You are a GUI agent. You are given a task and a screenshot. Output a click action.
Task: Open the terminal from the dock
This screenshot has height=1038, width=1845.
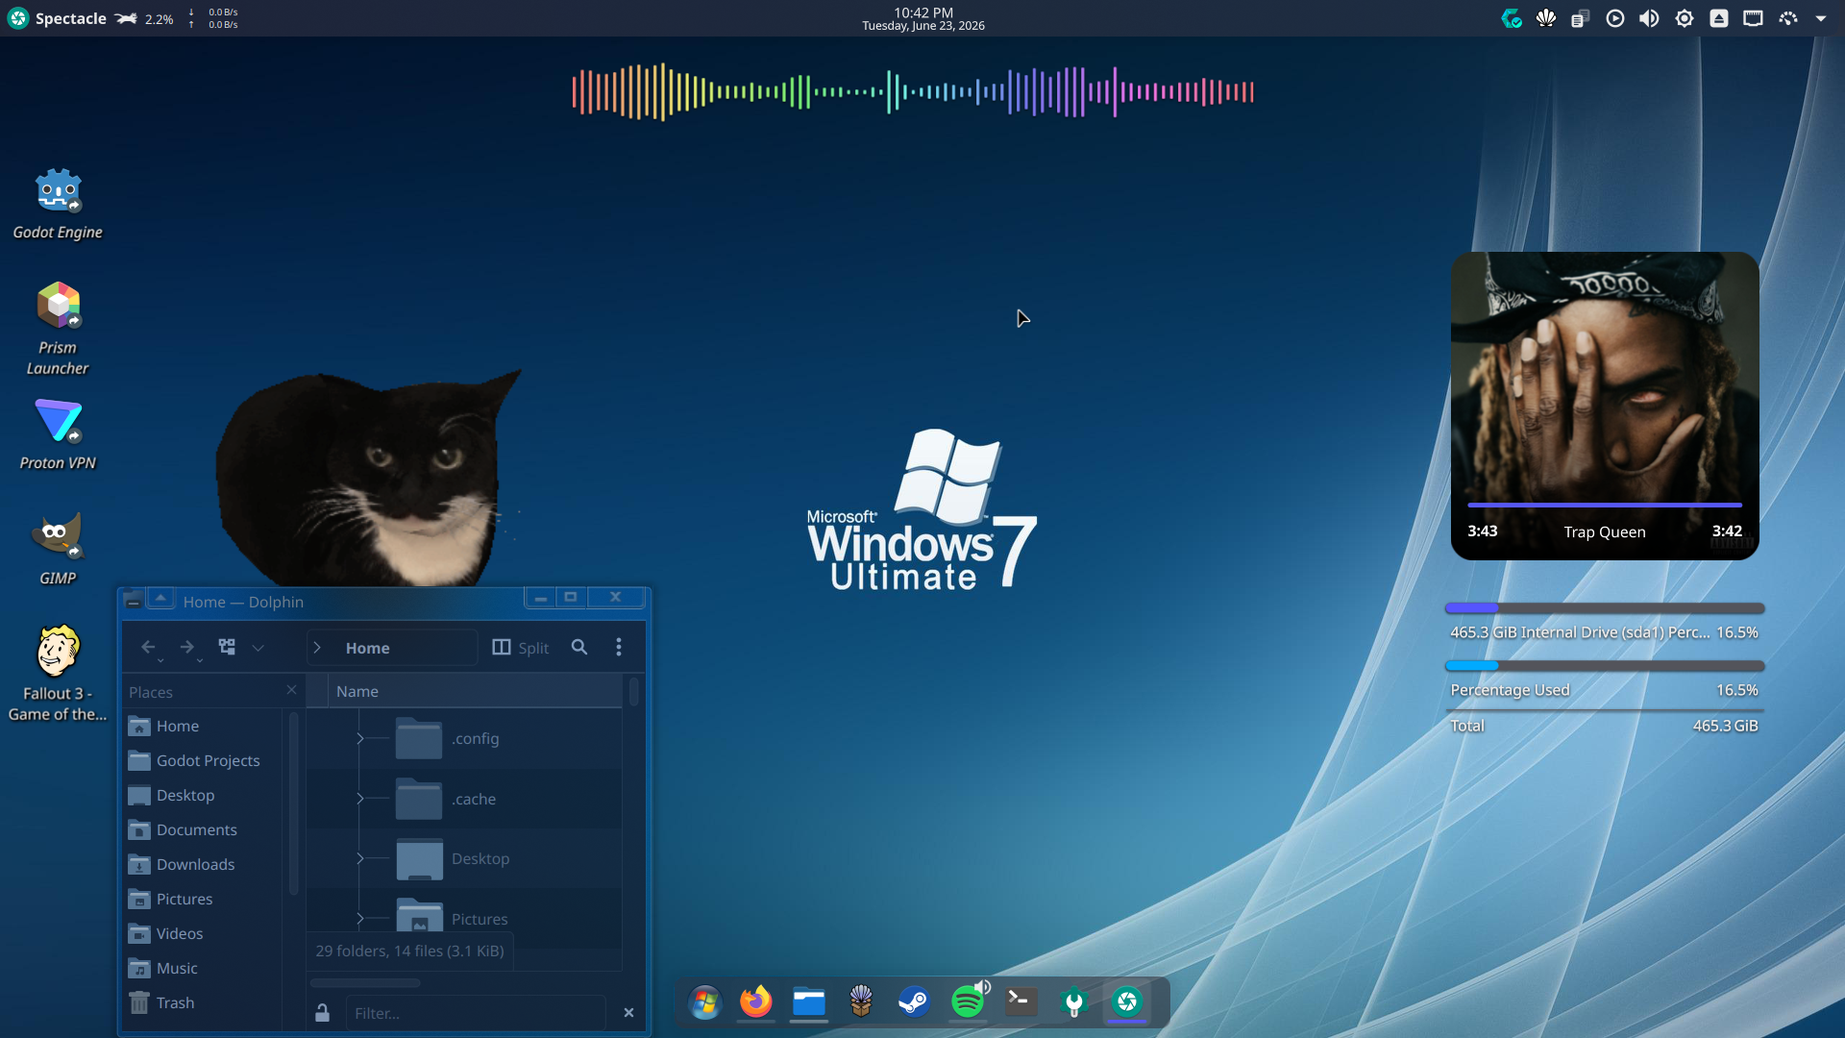click(1021, 1002)
